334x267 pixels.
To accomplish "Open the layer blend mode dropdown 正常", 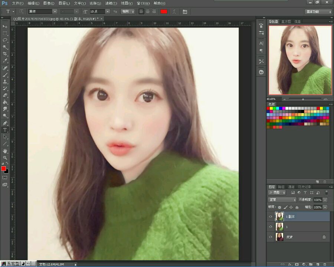I will coord(282,200).
